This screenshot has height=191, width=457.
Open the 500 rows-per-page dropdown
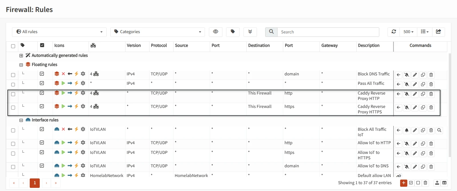pyautogui.click(x=408, y=32)
